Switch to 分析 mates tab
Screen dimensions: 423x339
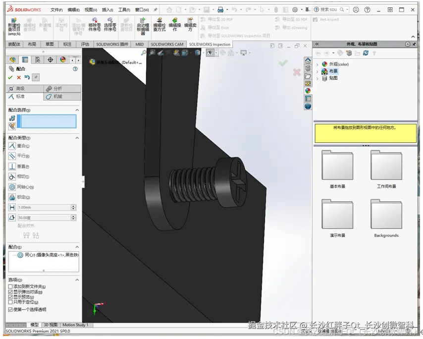point(62,89)
